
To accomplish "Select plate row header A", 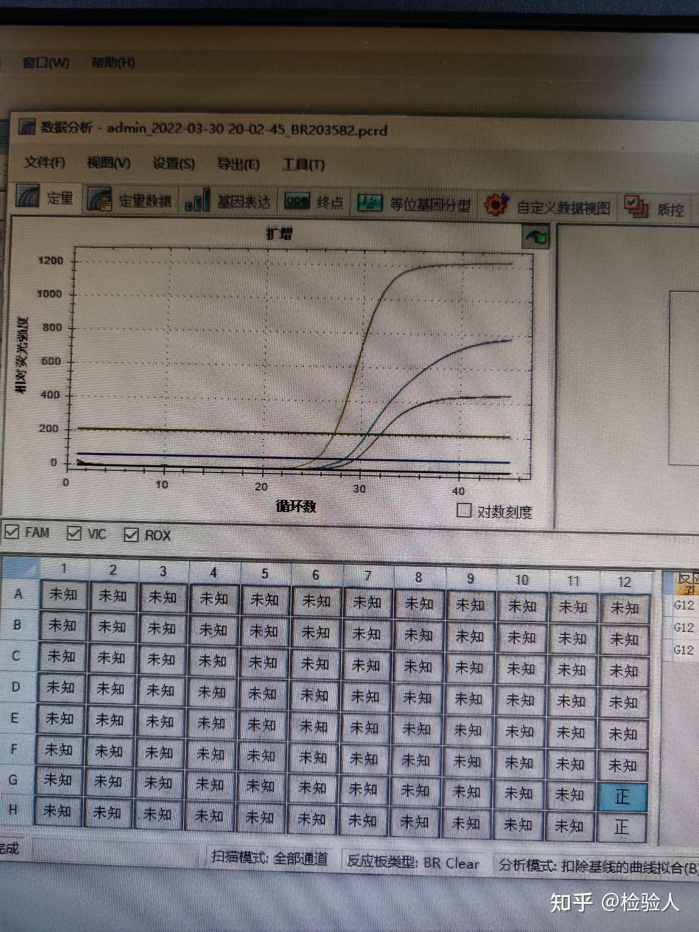I will (19, 594).
